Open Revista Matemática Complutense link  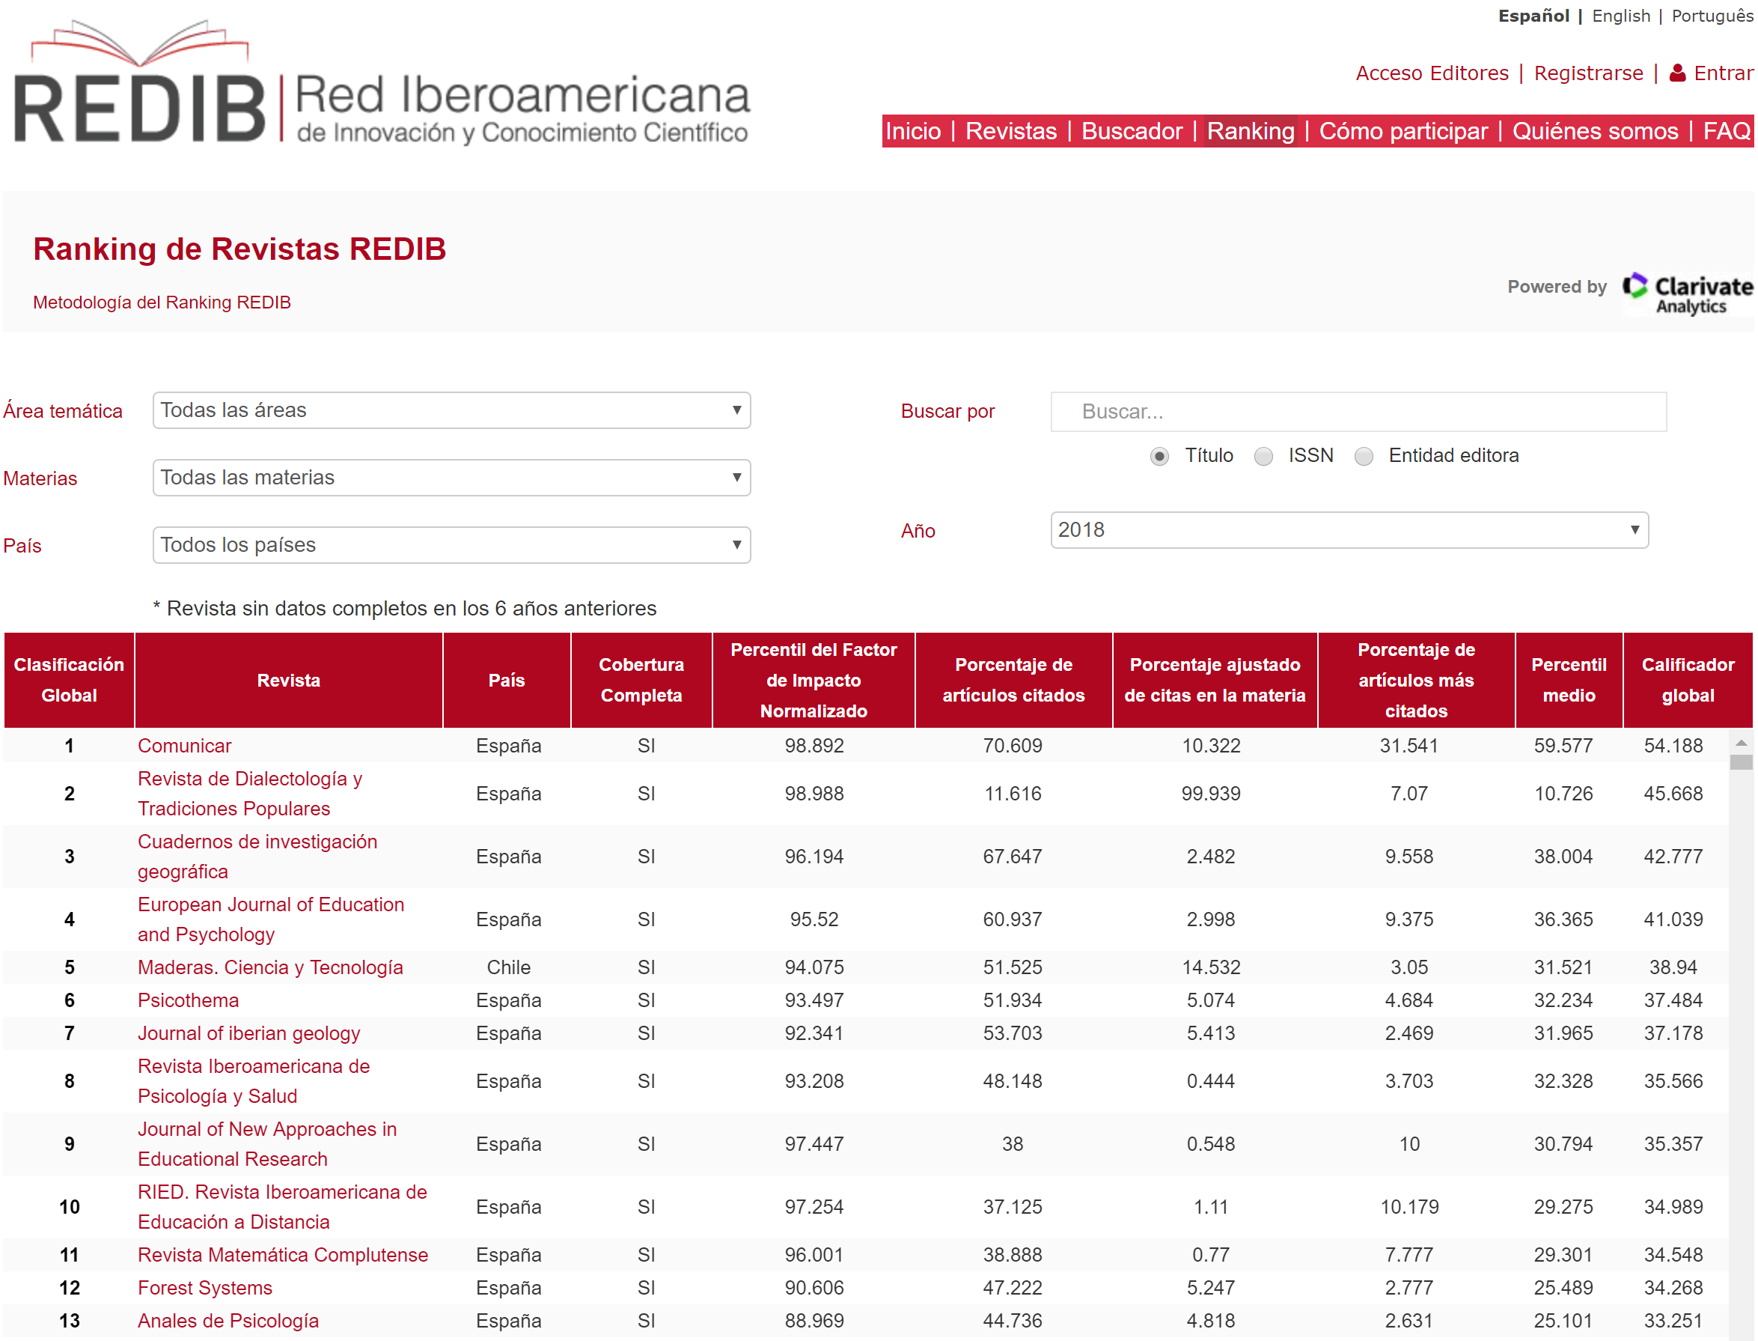tap(282, 1255)
